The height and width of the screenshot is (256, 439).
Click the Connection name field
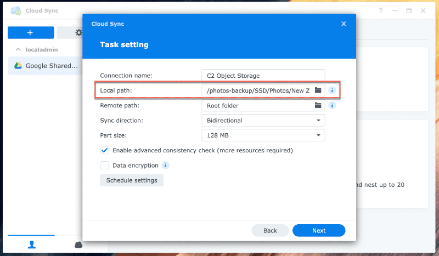(x=263, y=75)
